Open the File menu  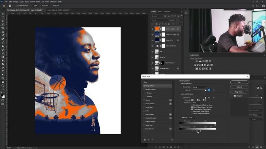[x=6, y=2]
